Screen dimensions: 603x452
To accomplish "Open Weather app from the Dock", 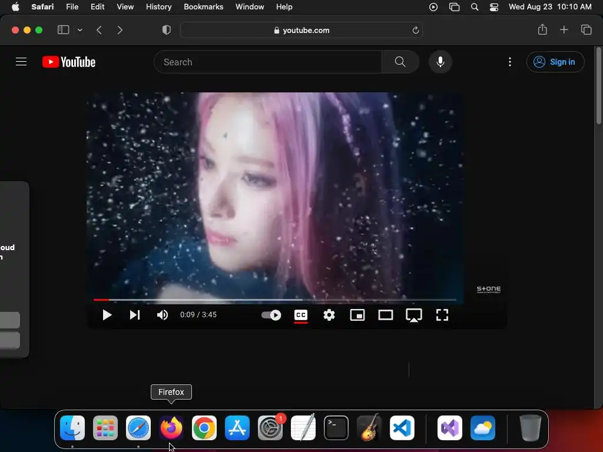I will [x=483, y=428].
